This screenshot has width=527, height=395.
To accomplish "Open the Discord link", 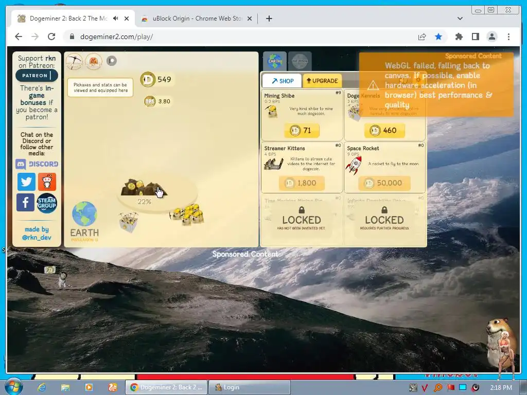I will pos(37,164).
